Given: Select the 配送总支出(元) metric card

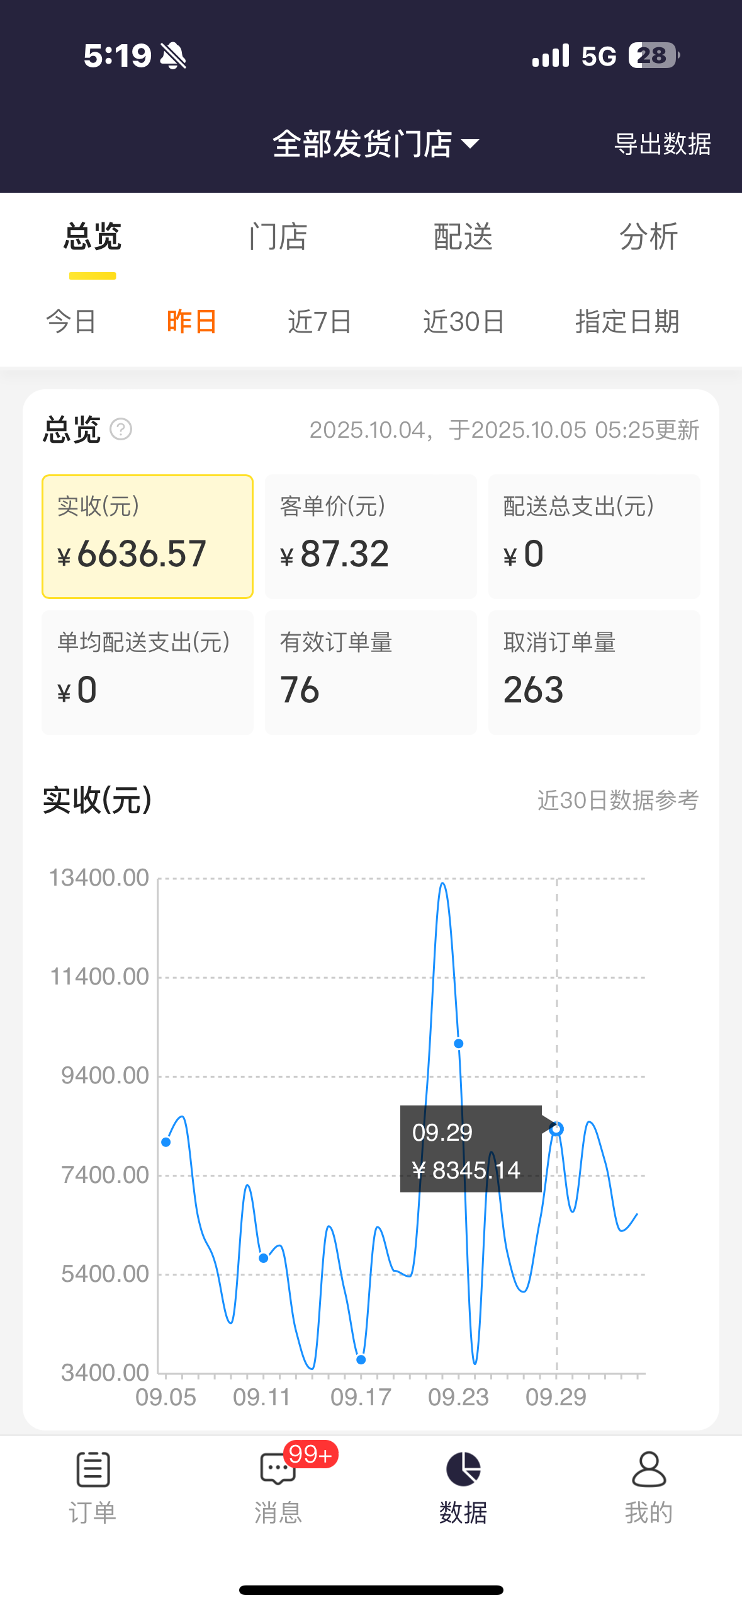Looking at the screenshot, I should pos(593,537).
